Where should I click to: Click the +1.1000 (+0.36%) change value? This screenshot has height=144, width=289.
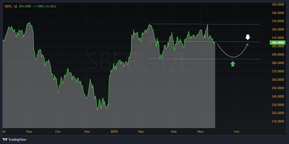pyautogui.click(x=44, y=6)
